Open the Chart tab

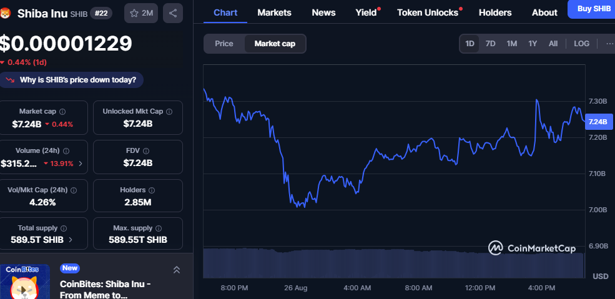click(x=225, y=12)
